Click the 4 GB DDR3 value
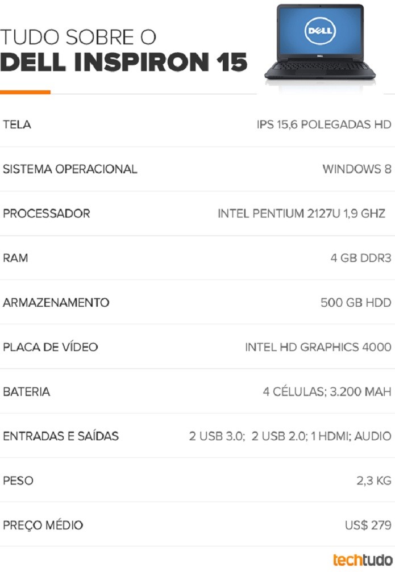 point(361,258)
